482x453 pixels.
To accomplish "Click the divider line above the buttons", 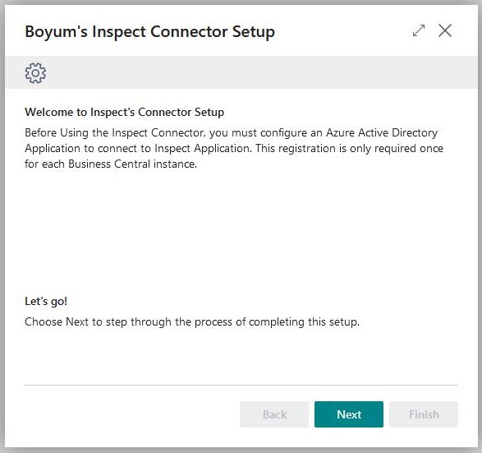I will 241,385.
